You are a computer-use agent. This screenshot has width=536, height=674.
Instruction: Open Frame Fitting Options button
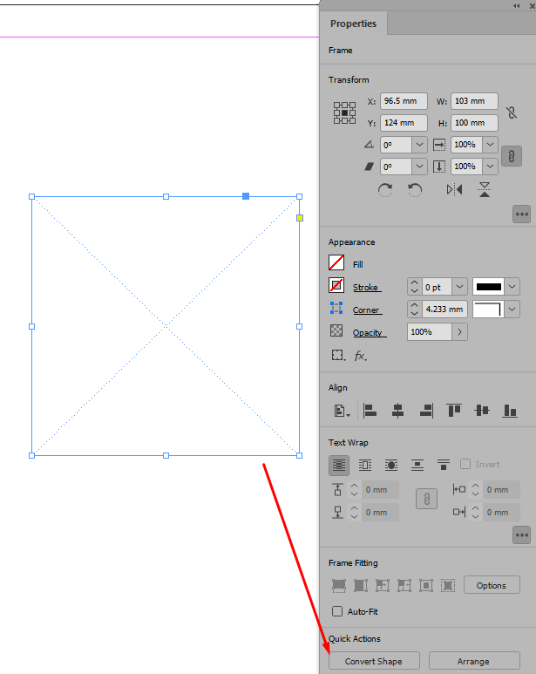(x=492, y=585)
